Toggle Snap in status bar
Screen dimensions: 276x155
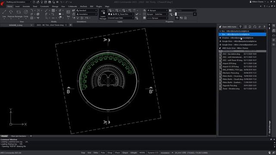pyautogui.click(x=83, y=153)
